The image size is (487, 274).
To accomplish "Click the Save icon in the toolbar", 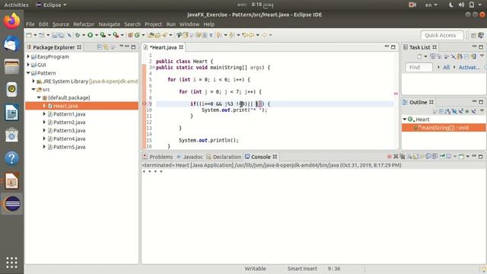I will point(54,35).
